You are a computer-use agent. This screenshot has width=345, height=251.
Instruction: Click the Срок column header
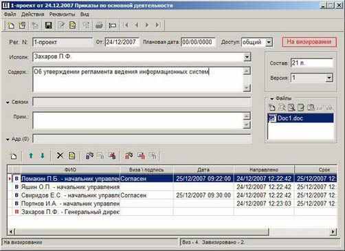point(315,170)
